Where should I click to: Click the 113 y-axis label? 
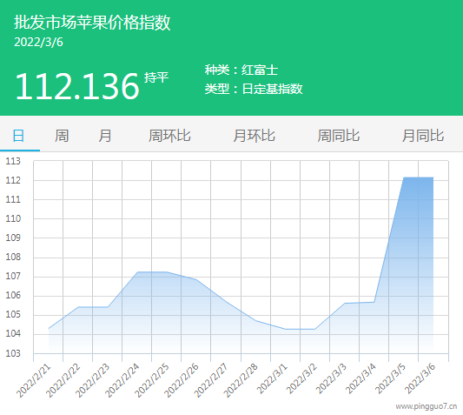point(13,161)
